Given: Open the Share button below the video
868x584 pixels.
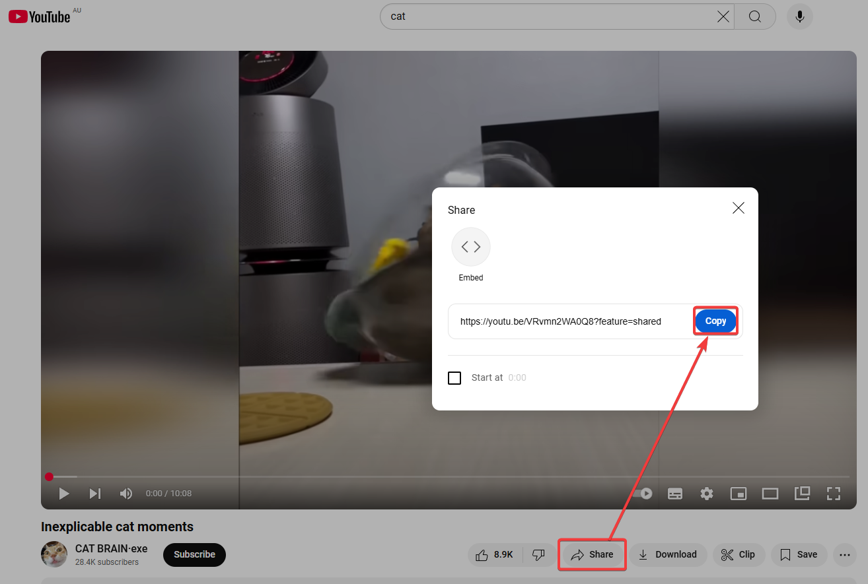Looking at the screenshot, I should pos(592,555).
